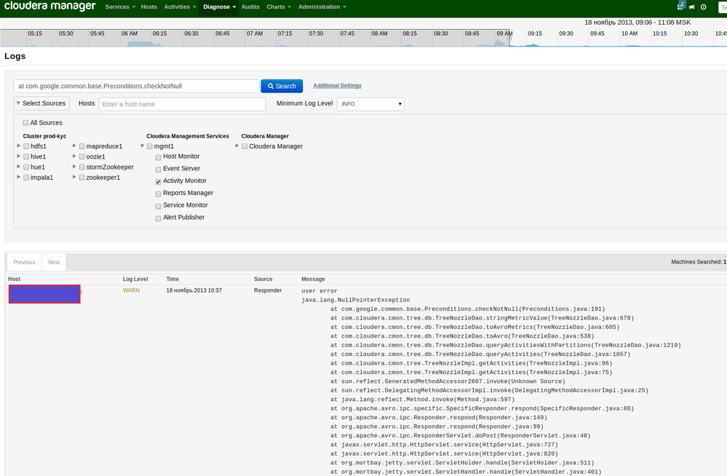Check the All Sources checkbox

coord(26,123)
